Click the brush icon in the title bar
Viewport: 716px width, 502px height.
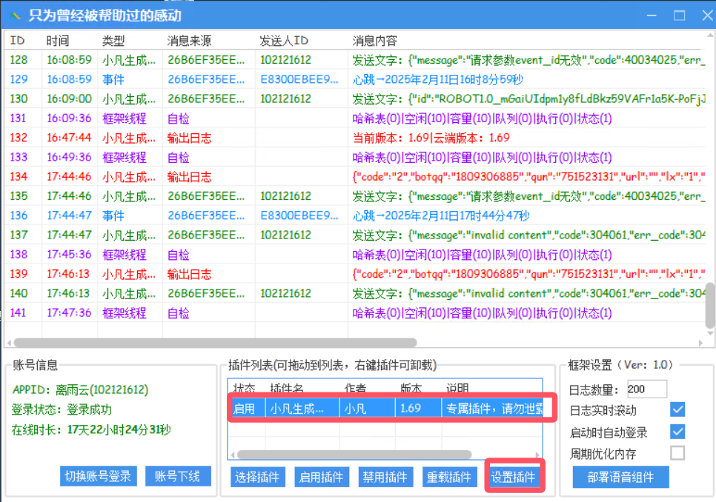click(x=13, y=15)
